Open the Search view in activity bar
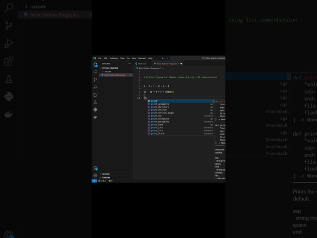 (95, 72)
